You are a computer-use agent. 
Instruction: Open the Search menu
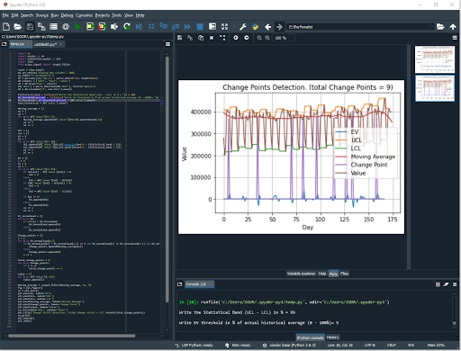coord(27,15)
